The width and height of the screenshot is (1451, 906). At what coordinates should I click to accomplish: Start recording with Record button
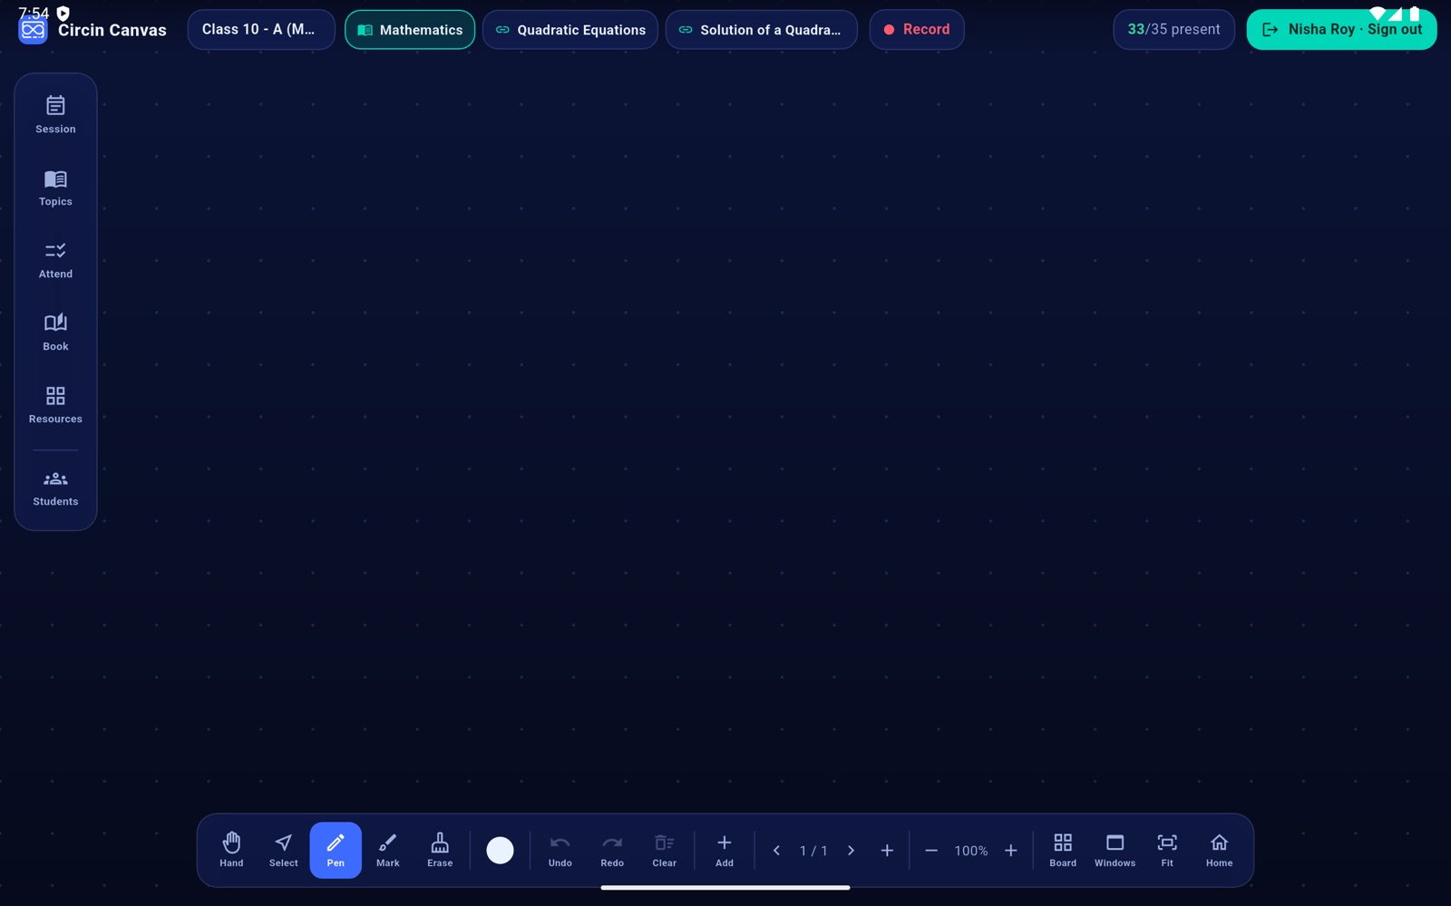916,29
